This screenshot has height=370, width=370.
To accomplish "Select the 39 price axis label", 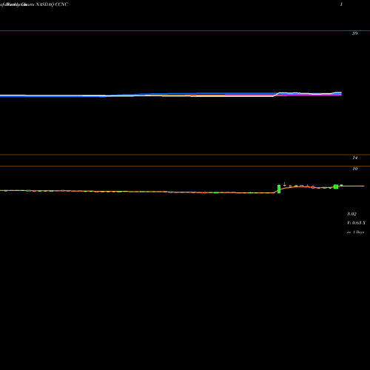I will (x=354, y=33).
